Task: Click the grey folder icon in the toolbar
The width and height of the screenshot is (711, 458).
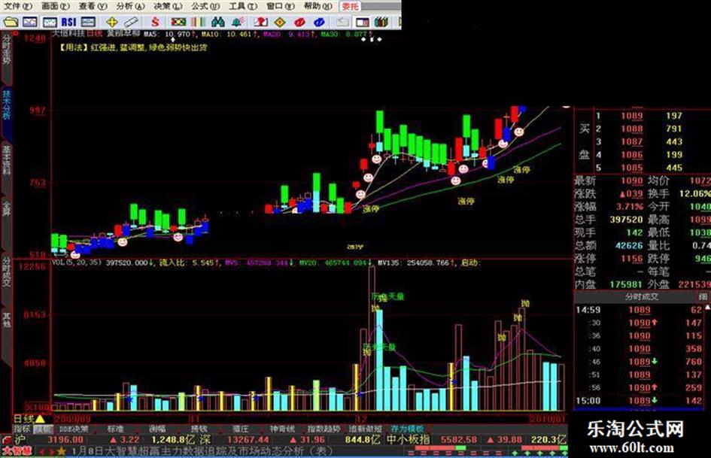Action: [343, 22]
